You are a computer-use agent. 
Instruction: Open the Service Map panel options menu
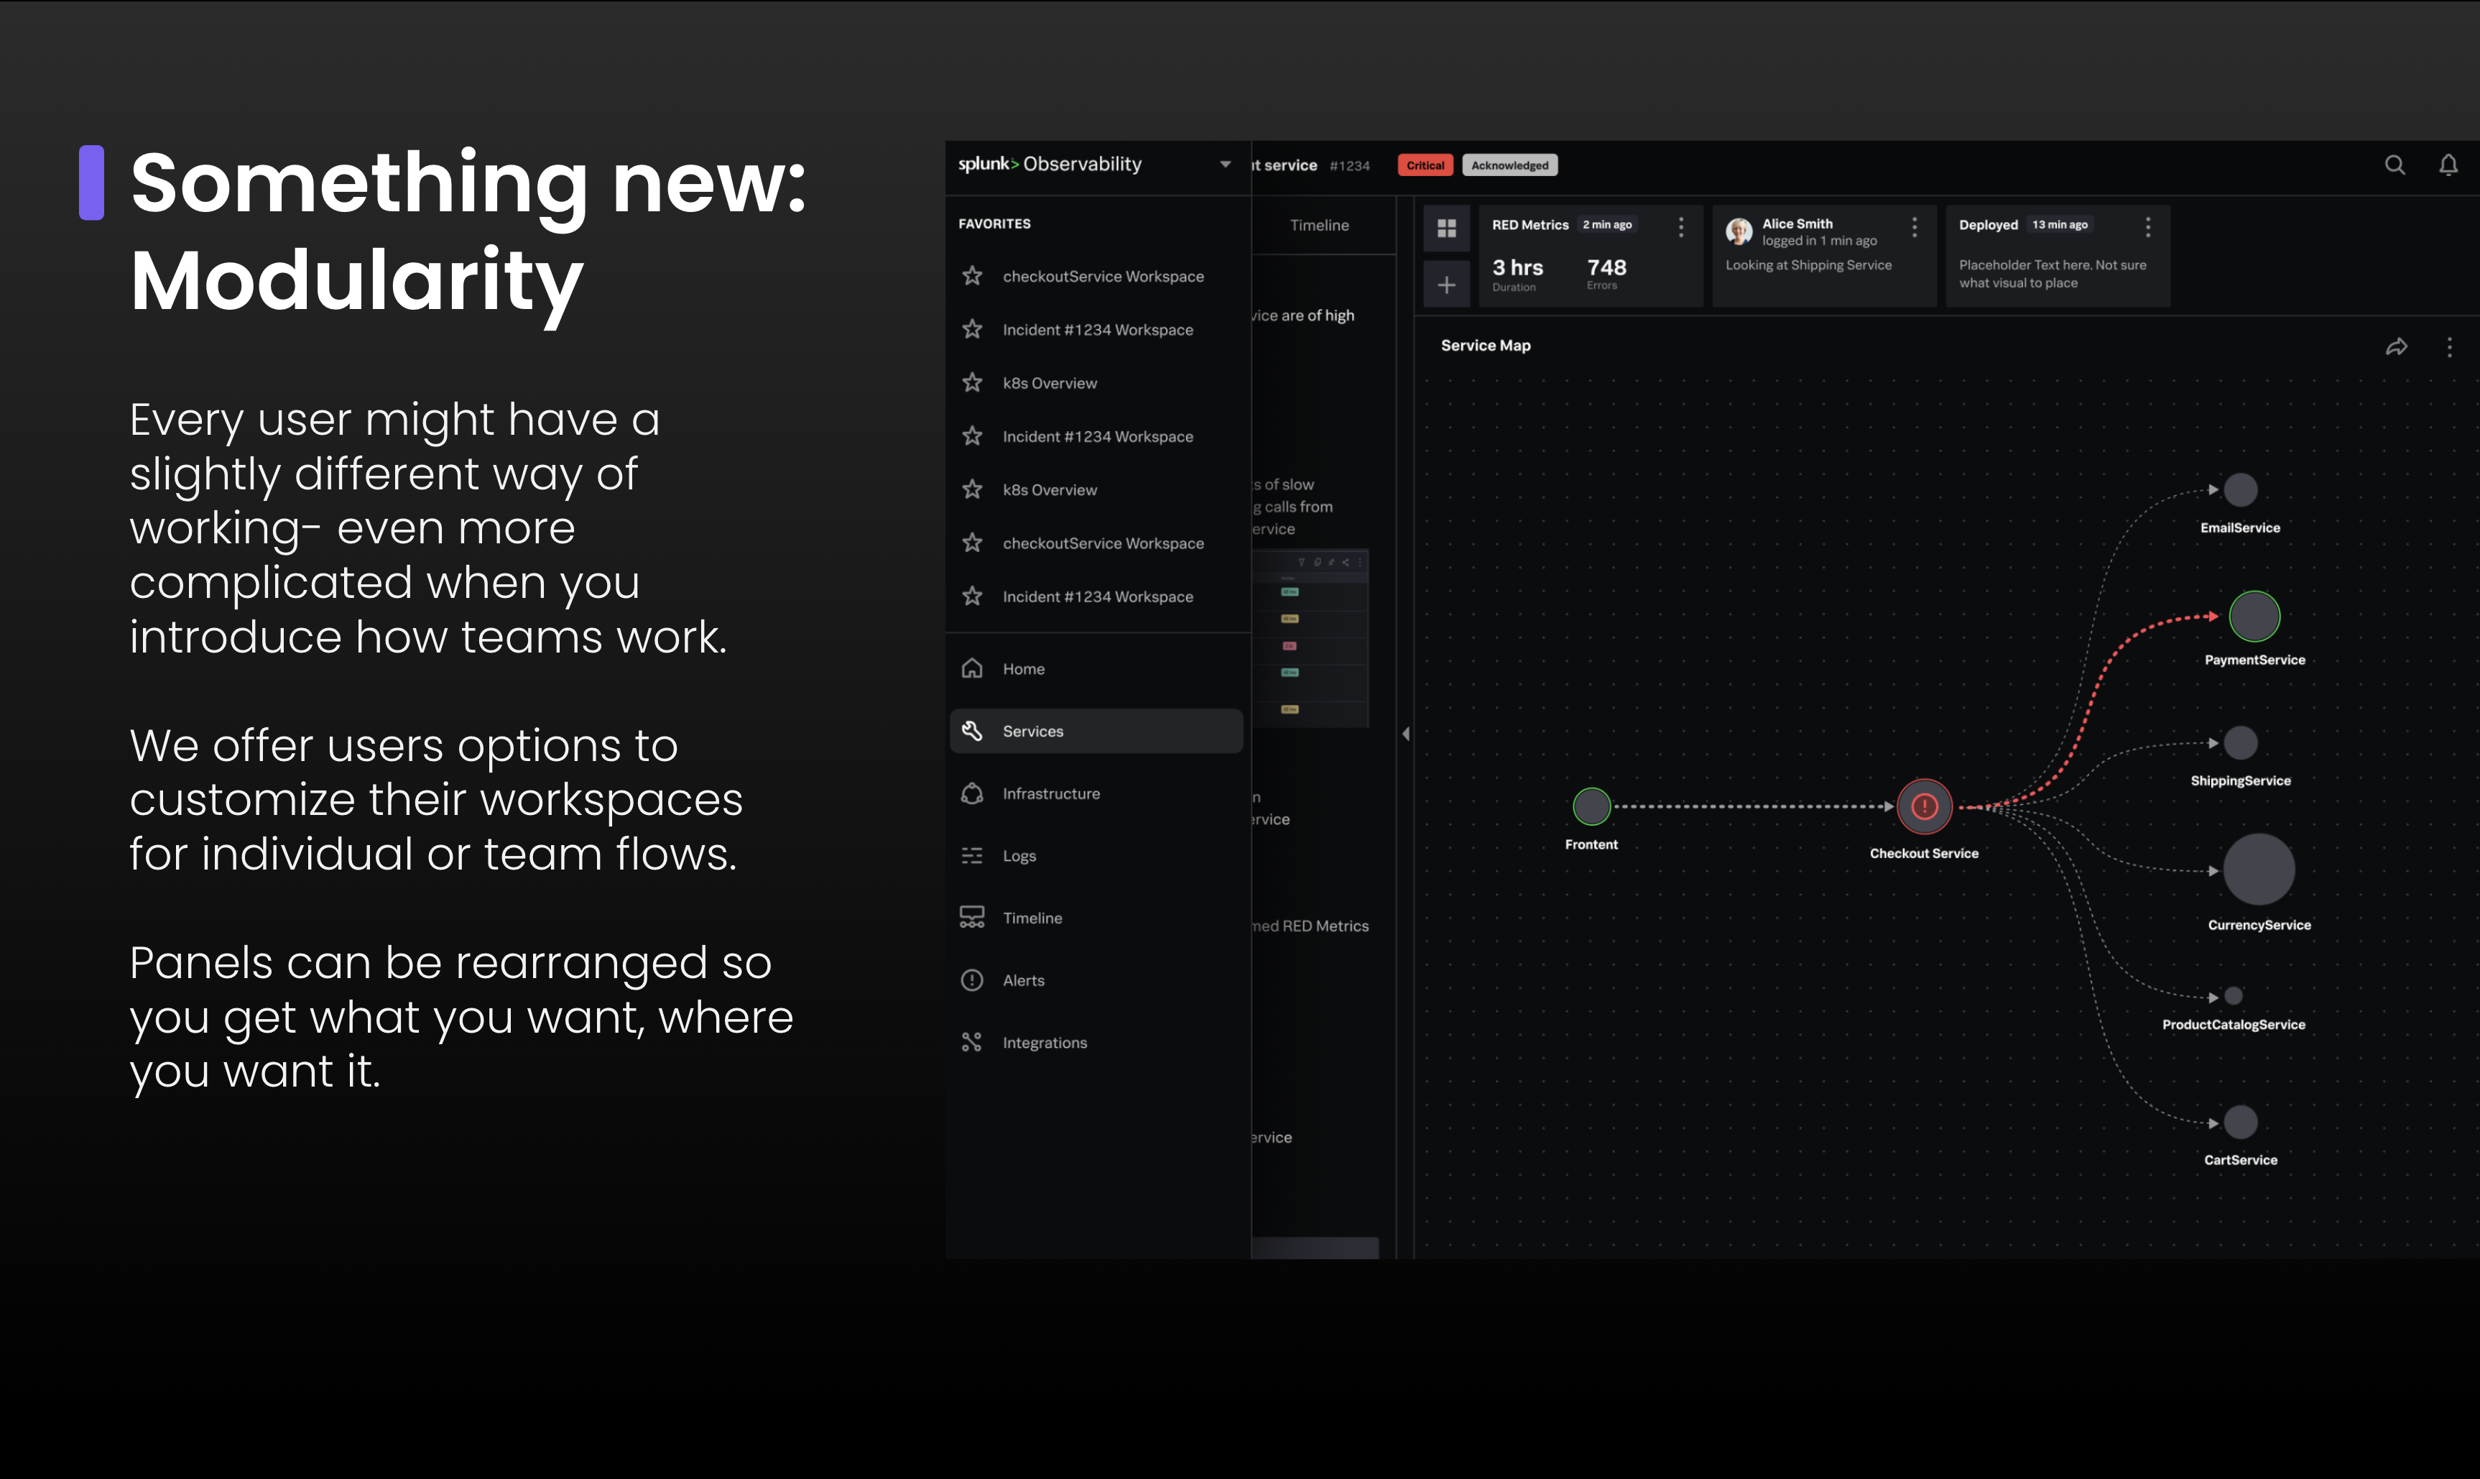coord(2449,347)
